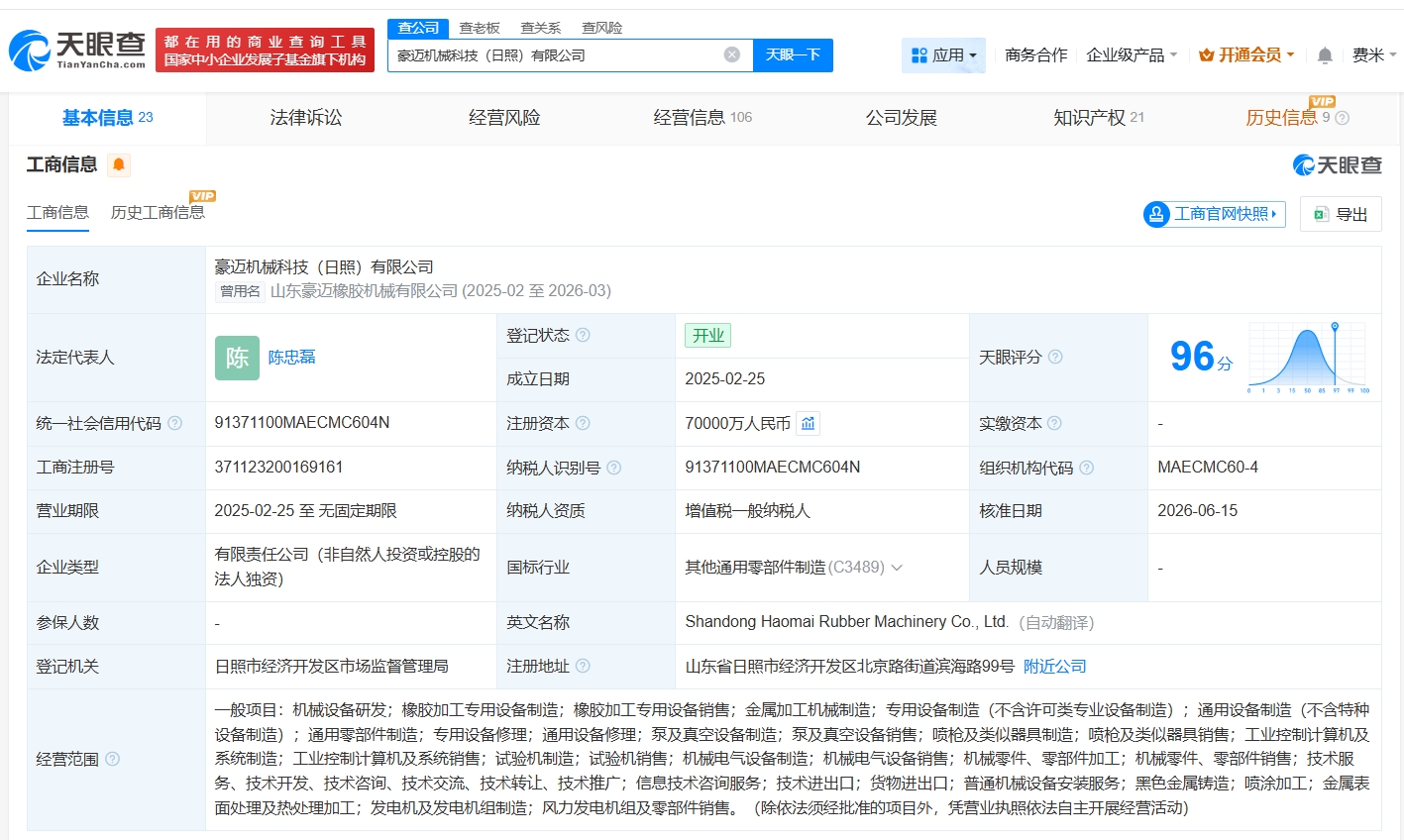Click the 曾用名 former name tag
The image size is (1404, 840).
241,291
